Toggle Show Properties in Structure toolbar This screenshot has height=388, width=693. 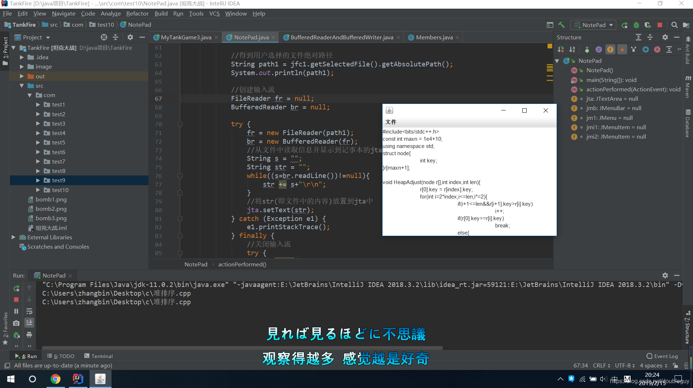pyautogui.click(x=599, y=49)
